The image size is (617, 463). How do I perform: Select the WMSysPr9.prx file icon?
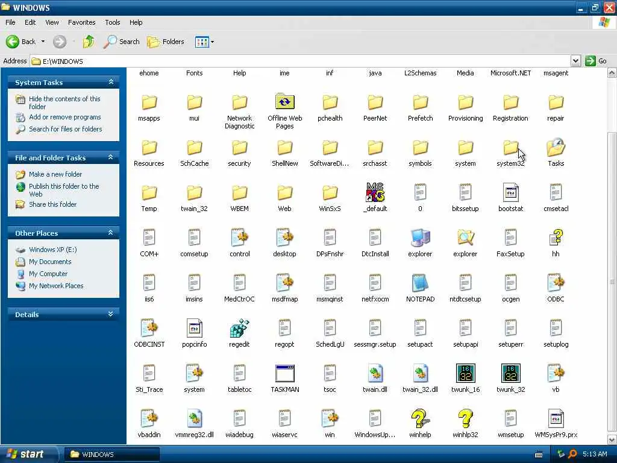point(556,418)
